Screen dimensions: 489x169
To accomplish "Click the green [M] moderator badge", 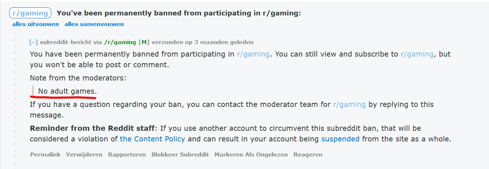I will pyautogui.click(x=144, y=42).
